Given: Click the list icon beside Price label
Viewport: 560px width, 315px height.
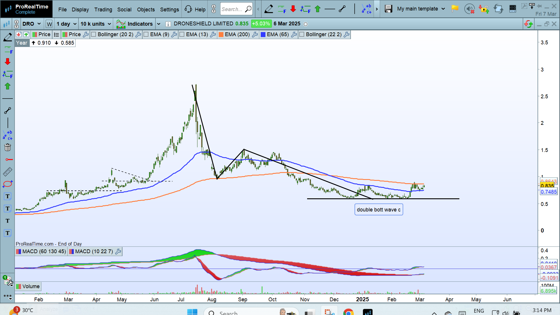Looking at the screenshot, I should tap(57, 35).
